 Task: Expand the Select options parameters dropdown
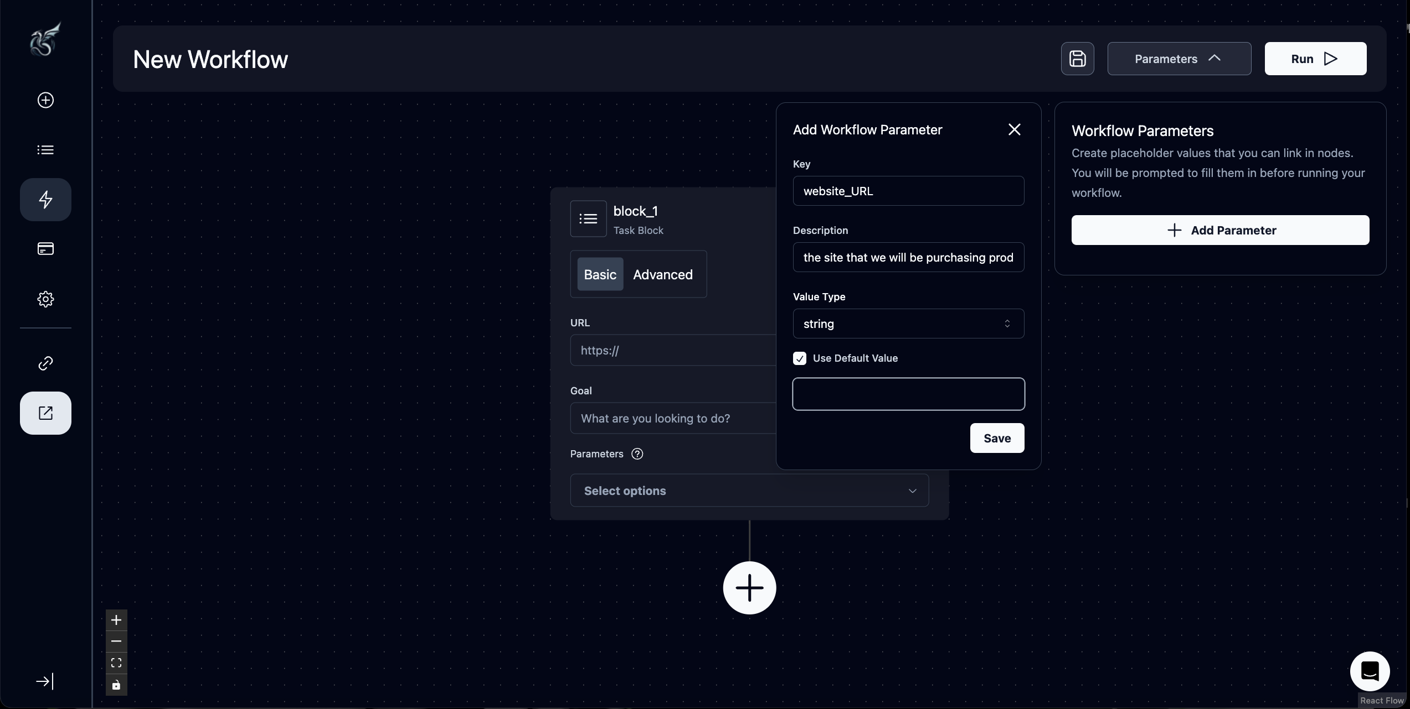tap(749, 491)
